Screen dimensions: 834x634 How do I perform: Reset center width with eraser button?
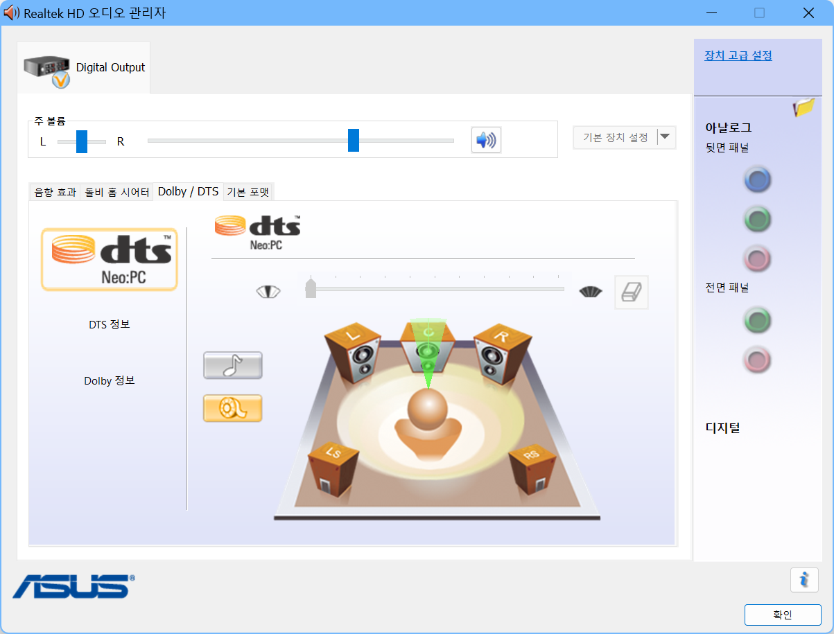[x=632, y=292]
